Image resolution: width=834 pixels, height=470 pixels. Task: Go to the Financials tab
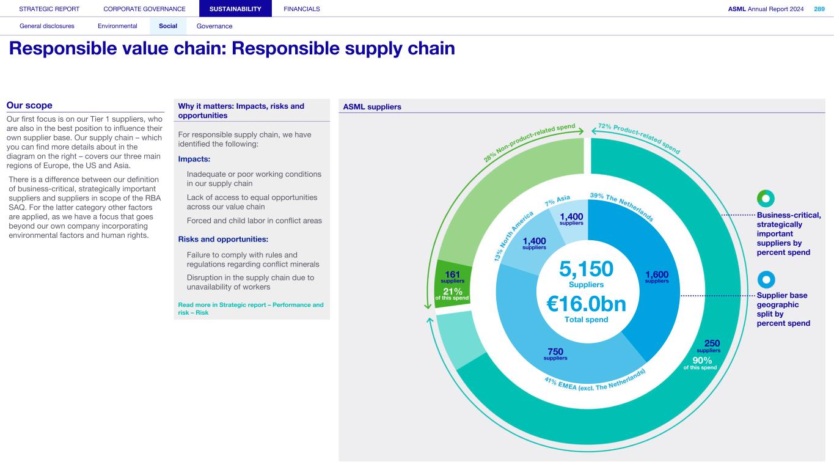click(302, 9)
